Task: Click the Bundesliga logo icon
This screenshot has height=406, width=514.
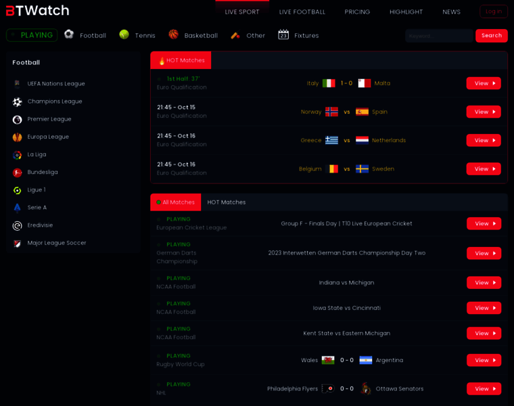Action: pos(18,173)
